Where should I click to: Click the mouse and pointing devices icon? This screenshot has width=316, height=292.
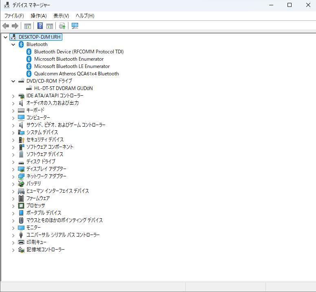pyautogui.click(x=21, y=220)
